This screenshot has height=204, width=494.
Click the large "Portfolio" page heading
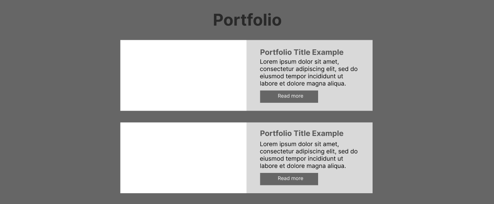click(x=247, y=20)
